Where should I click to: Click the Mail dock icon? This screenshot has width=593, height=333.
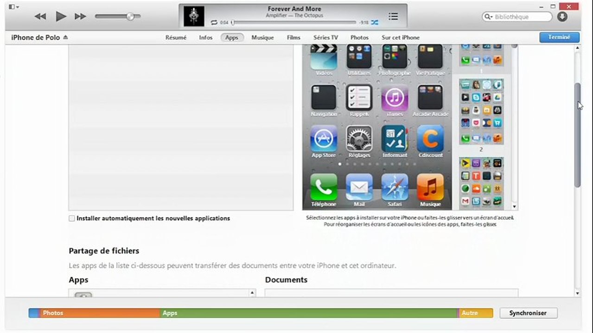pos(359,187)
